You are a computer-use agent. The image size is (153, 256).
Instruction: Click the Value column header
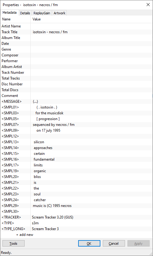coord(92,19)
